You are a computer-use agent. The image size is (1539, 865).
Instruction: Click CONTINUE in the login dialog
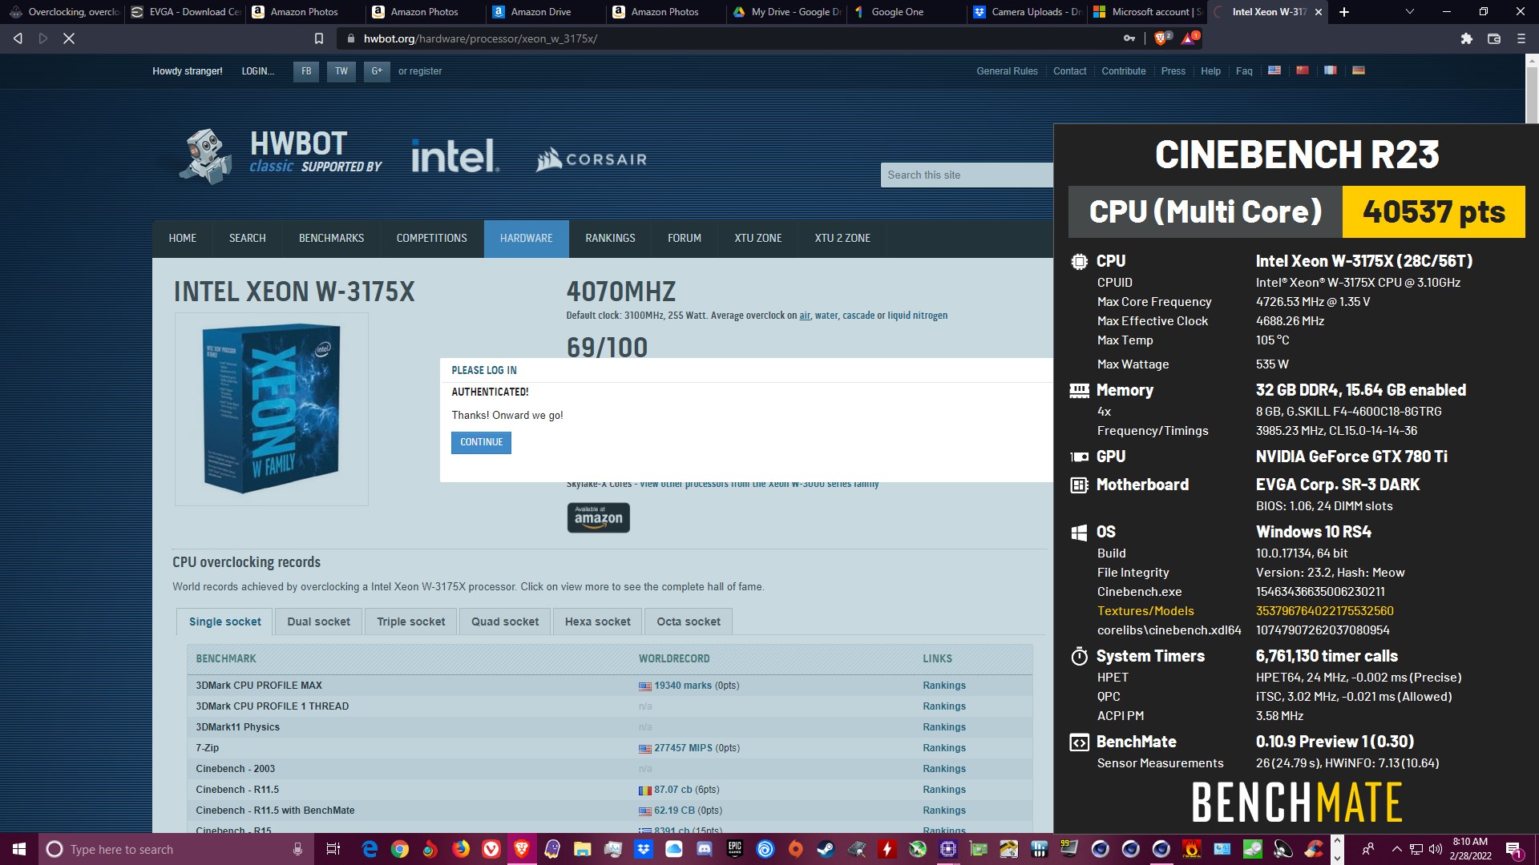click(481, 442)
